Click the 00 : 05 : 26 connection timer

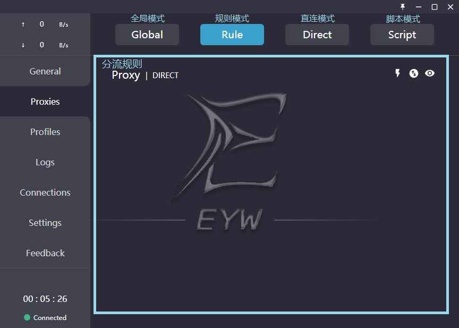point(45,299)
